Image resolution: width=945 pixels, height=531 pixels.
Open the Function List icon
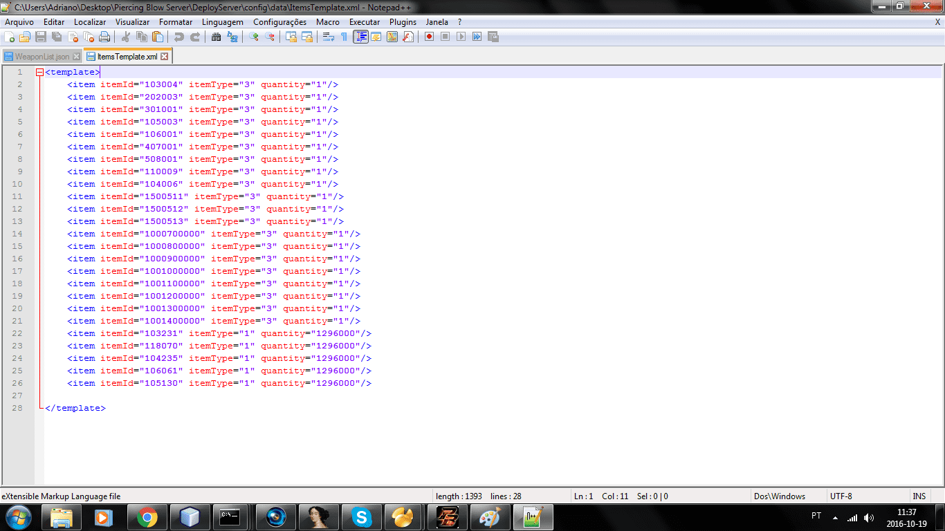click(x=408, y=37)
